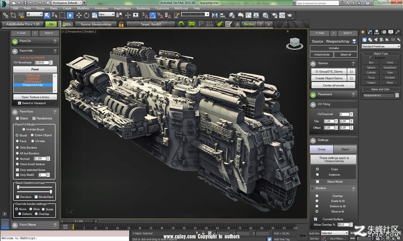Toggle the Percent Snap icon
Viewport: 403px width, 241px height.
160,15
